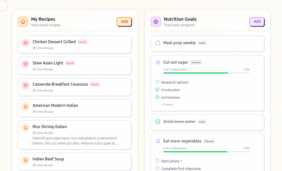Mark Research options as complete

click(157, 82)
